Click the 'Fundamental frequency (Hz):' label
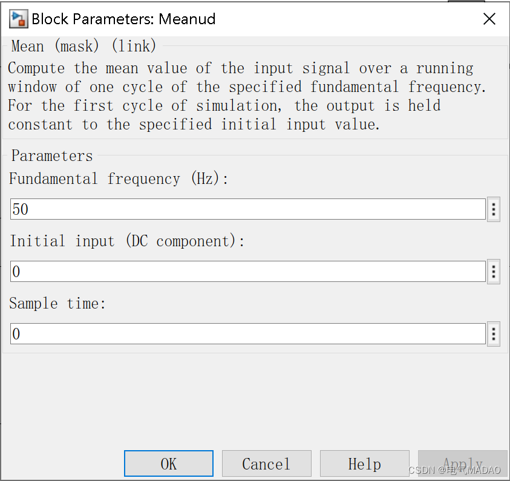510x481 pixels. [119, 179]
